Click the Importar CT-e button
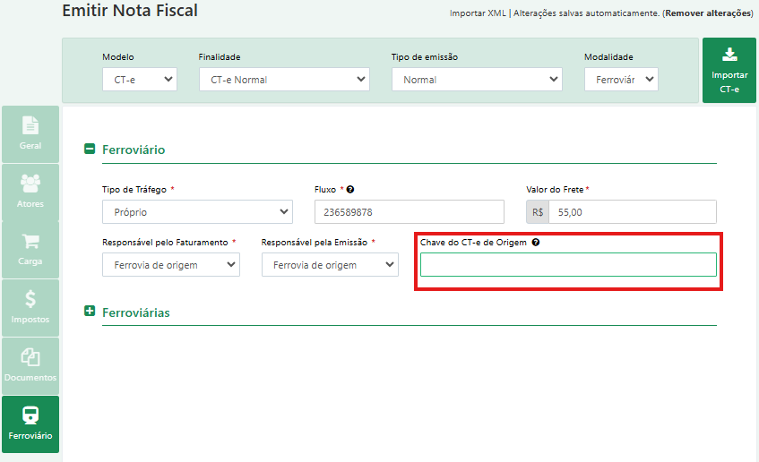 point(729,70)
